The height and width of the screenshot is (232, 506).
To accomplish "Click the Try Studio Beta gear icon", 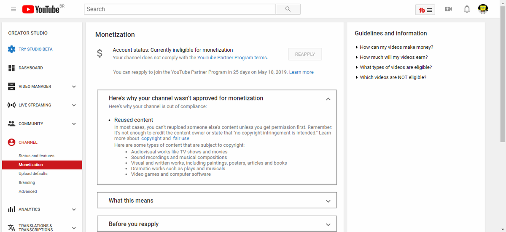I will click(12, 49).
